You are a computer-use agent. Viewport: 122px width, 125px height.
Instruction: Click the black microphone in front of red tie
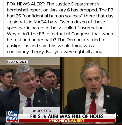(x=93, y=96)
